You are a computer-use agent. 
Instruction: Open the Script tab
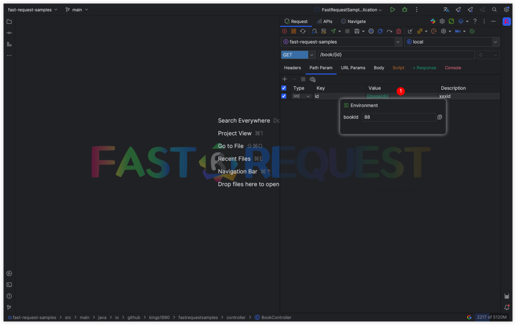pos(398,68)
